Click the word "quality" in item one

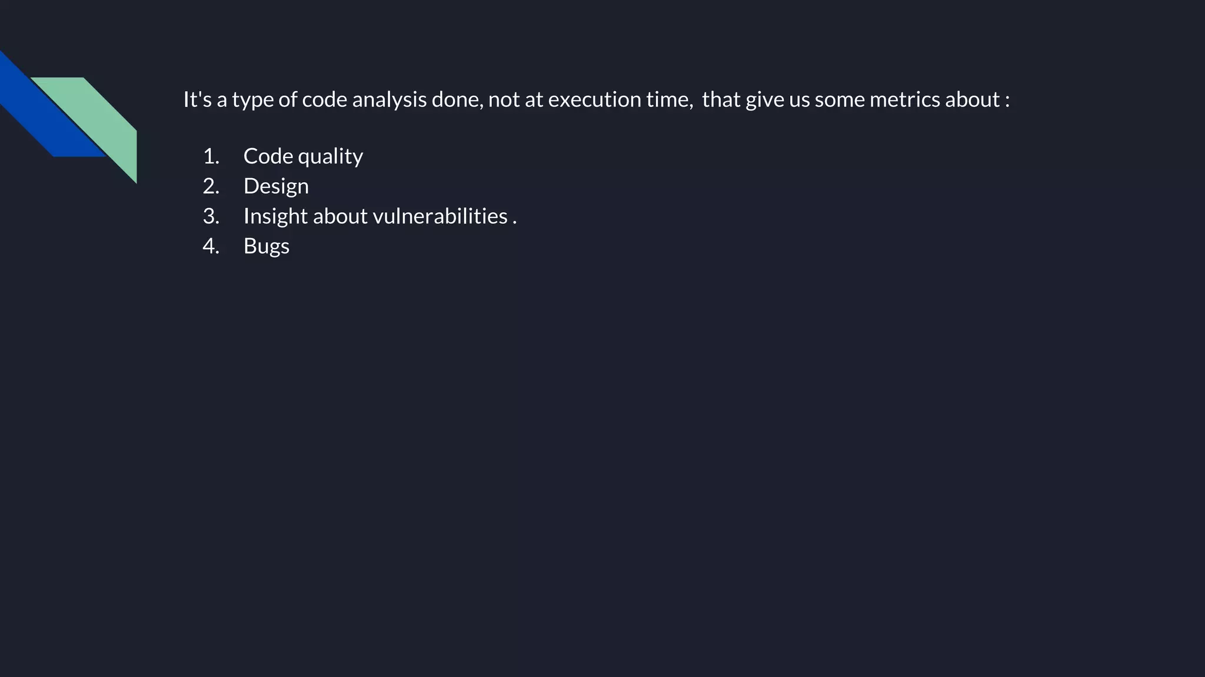click(331, 157)
